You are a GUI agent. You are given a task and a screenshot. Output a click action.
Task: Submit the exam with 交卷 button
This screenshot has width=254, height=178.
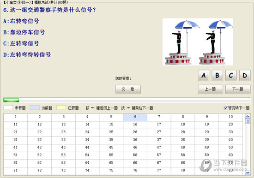(x=128, y=89)
